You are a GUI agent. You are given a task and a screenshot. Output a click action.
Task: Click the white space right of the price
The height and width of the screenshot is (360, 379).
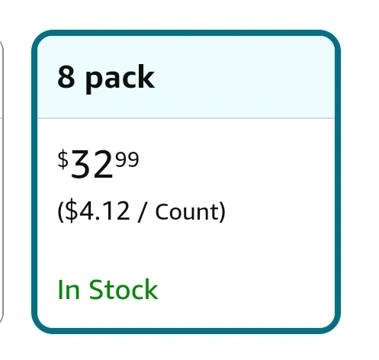click(236, 164)
